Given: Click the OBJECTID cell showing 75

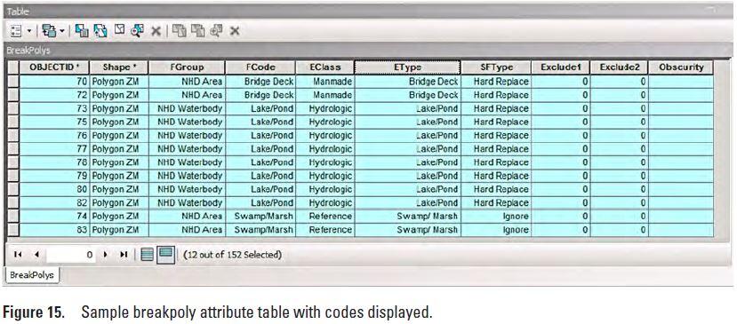Looking at the screenshot, I should click(54, 122).
